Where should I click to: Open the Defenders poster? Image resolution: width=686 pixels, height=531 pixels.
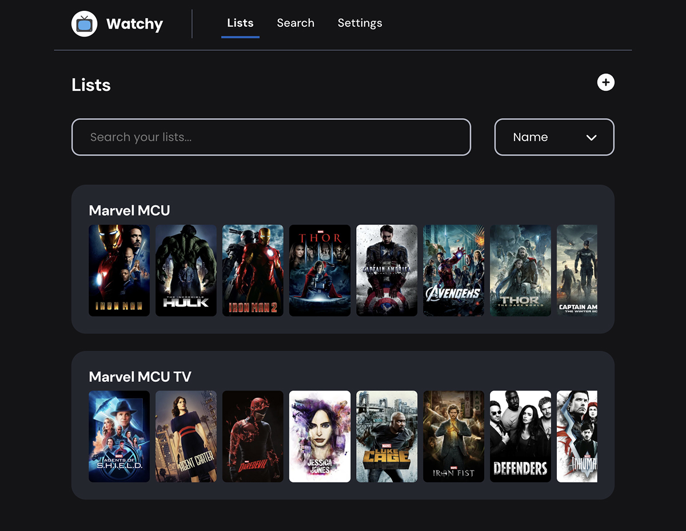(520, 436)
